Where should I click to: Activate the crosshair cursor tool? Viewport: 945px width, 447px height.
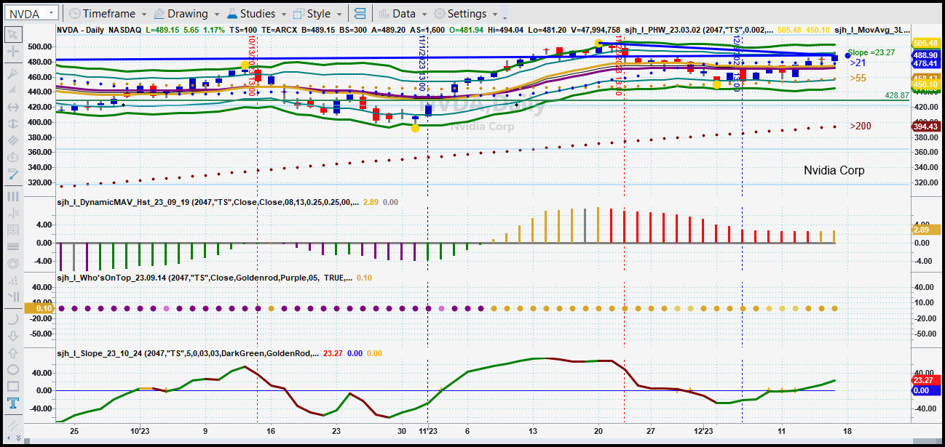click(x=12, y=52)
